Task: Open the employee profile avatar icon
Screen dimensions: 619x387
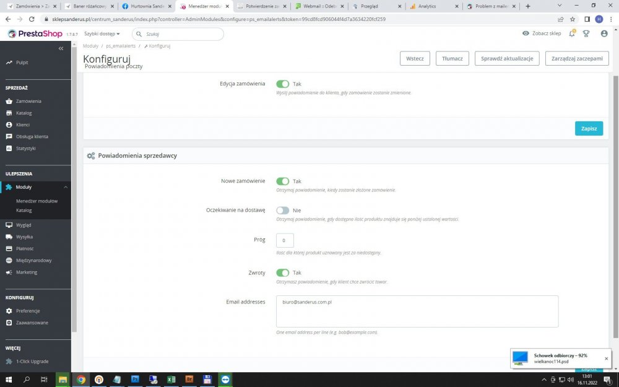Action: [604, 33]
